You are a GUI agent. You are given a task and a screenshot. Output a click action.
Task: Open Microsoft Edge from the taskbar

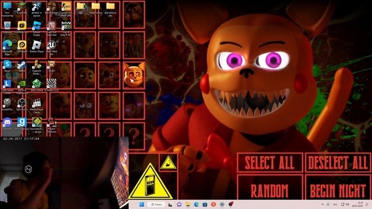[x=196, y=204]
